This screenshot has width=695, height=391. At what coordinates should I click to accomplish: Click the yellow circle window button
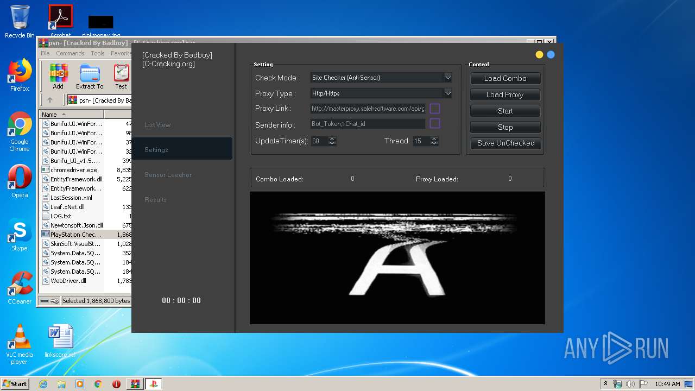[x=539, y=54]
